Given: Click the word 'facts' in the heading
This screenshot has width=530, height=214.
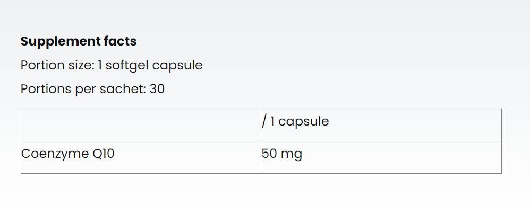Looking at the screenshot, I should [122, 41].
